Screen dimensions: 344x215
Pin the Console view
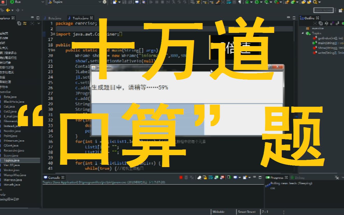pyautogui.click(x=229, y=178)
